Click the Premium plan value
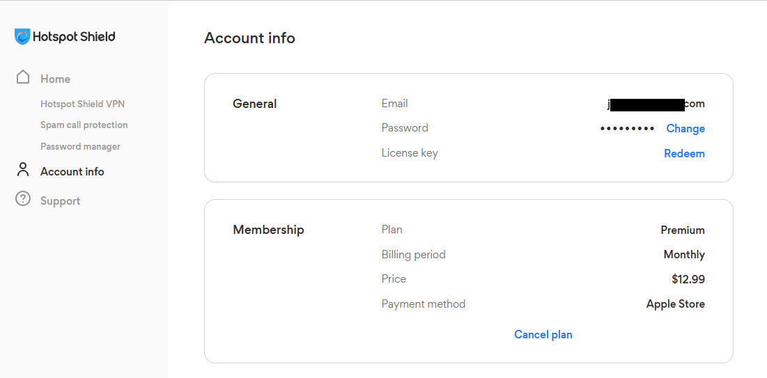Screen dimensions: 767x378 coord(683,230)
